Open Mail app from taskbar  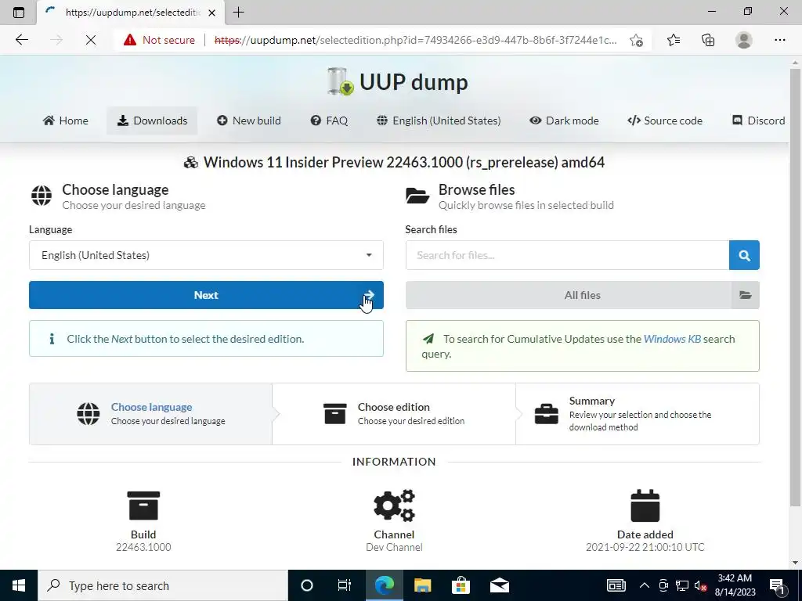pos(499,585)
